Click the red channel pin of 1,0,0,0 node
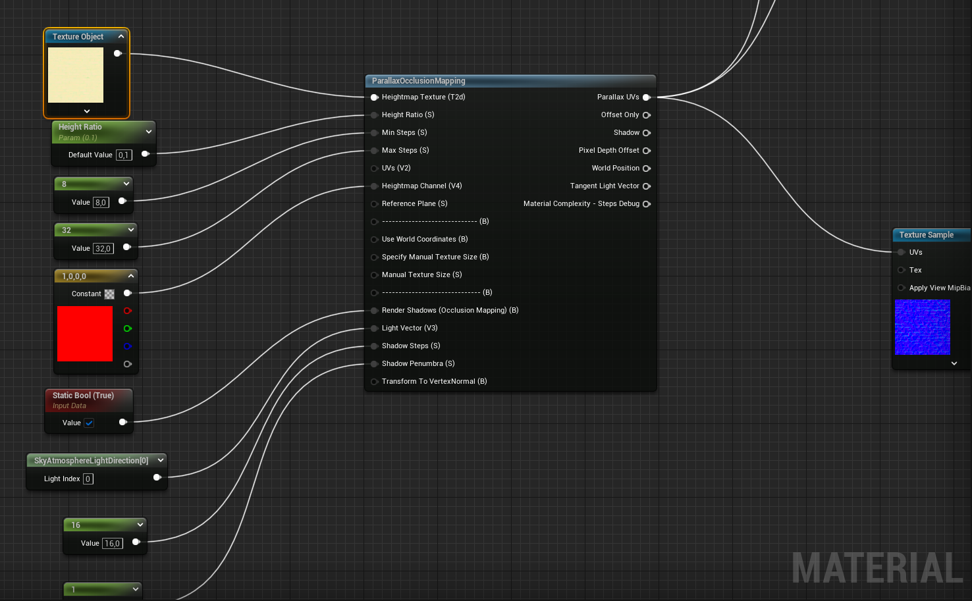The image size is (972, 601). tap(127, 311)
